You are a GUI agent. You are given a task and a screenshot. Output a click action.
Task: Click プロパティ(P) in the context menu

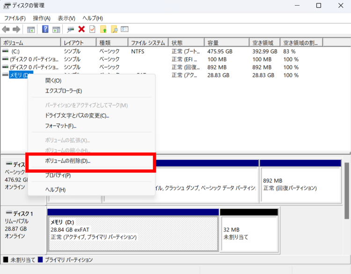tap(58, 176)
